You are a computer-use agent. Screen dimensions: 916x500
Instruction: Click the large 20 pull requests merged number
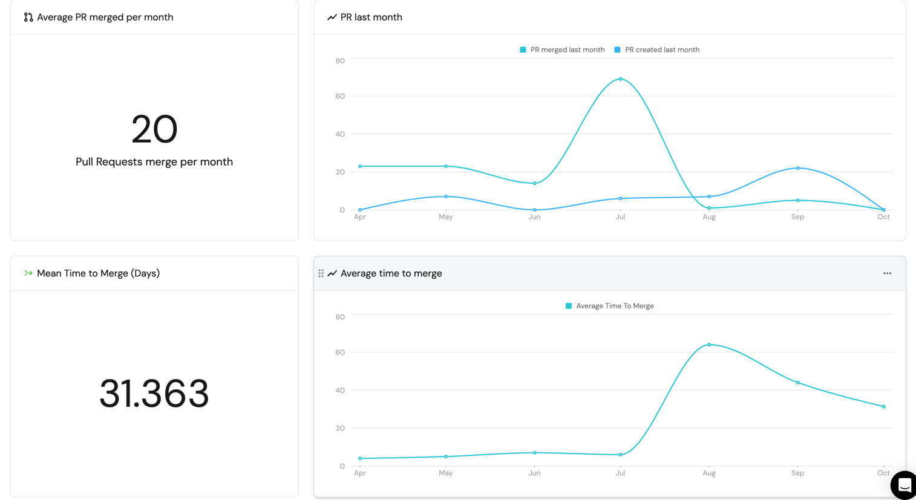154,129
